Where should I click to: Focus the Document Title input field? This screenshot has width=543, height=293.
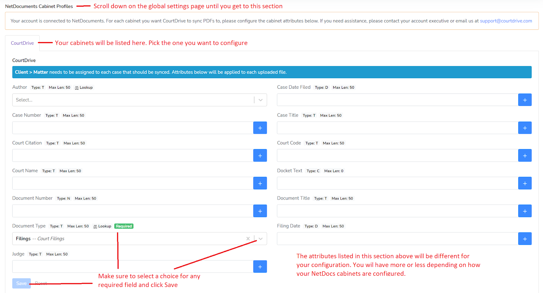(398, 211)
